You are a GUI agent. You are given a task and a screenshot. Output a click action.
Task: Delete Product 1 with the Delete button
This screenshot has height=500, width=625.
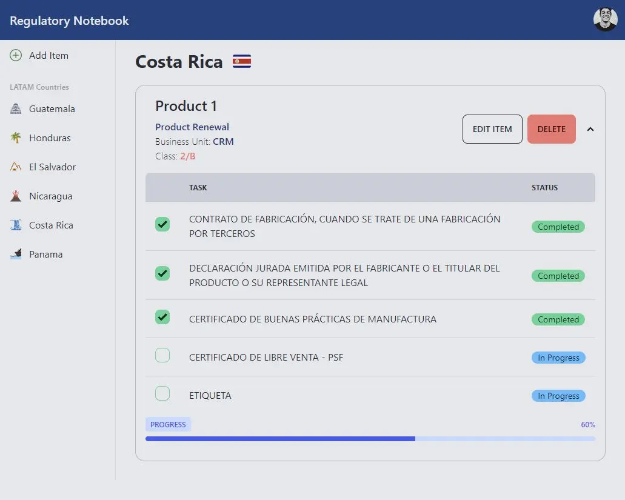click(x=551, y=129)
